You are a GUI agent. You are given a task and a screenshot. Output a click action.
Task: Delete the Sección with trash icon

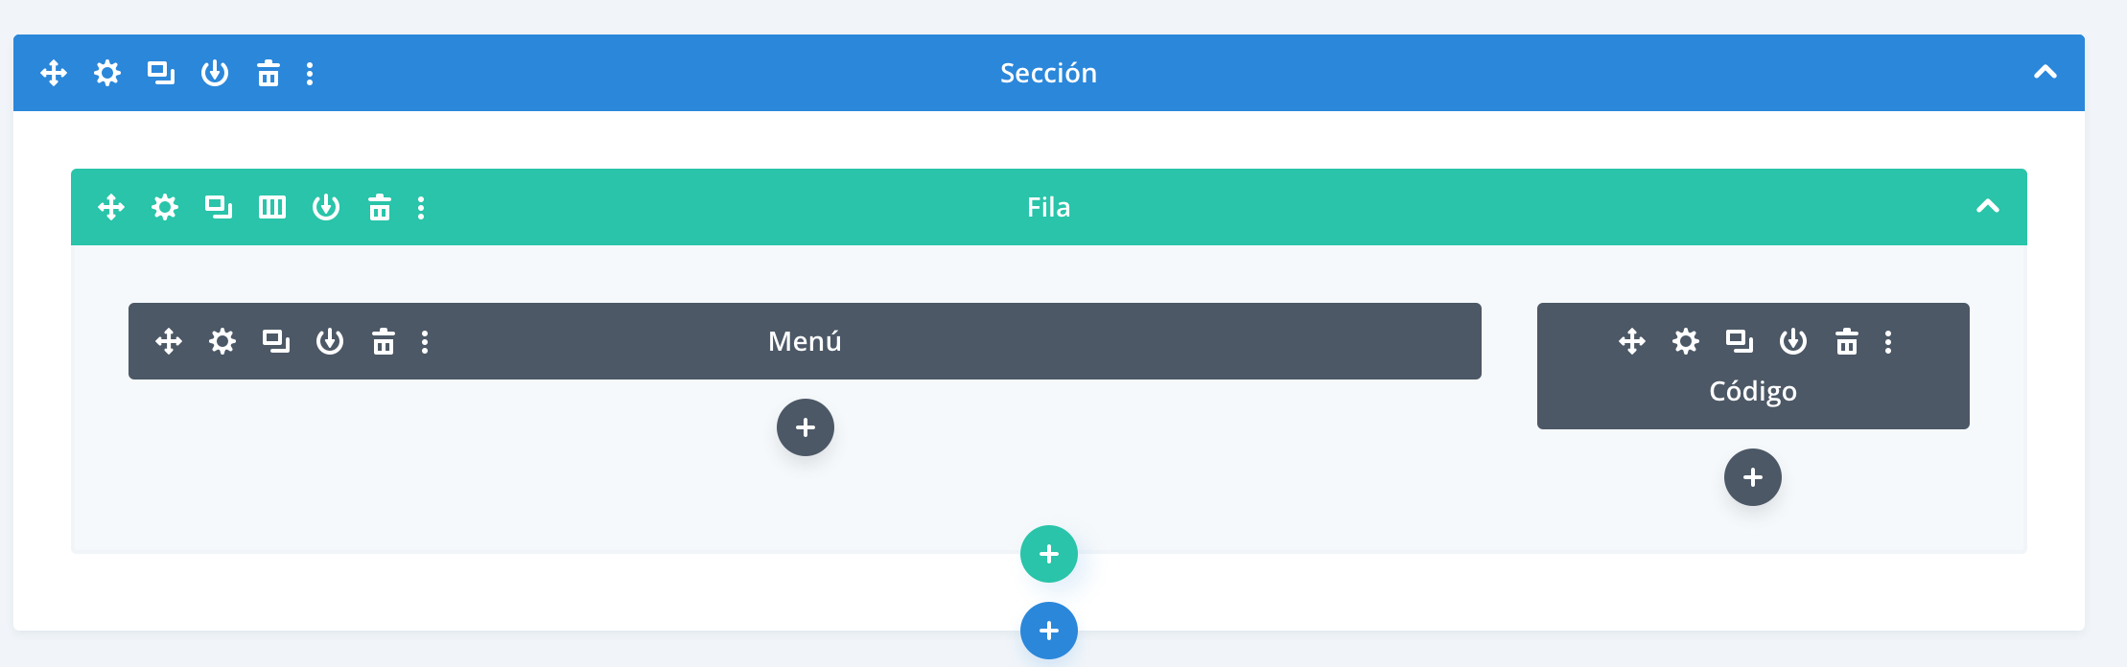[x=269, y=73]
